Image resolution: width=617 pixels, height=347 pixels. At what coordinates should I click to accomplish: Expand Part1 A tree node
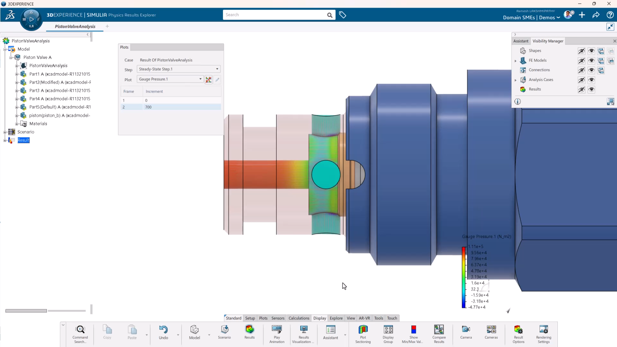tap(17, 74)
